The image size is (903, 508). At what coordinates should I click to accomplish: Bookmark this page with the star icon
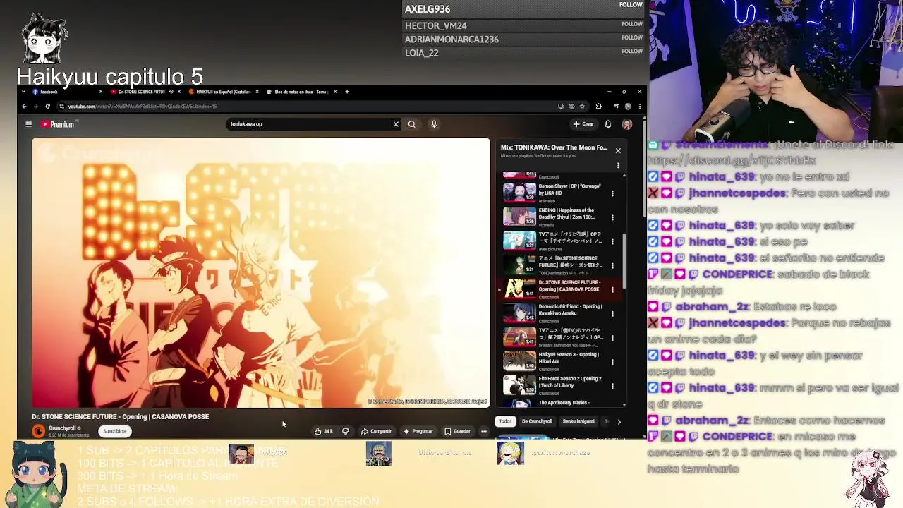[x=582, y=107]
